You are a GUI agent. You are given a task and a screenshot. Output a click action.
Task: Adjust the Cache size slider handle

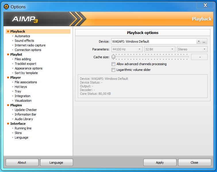pos(113,57)
